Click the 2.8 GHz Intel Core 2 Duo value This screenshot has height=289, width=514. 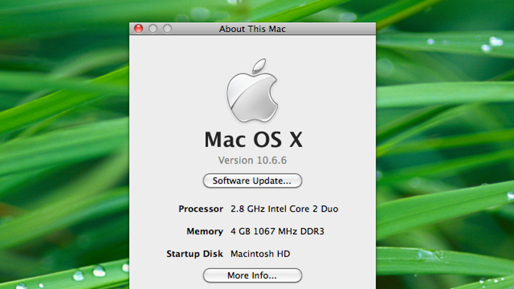coord(284,209)
